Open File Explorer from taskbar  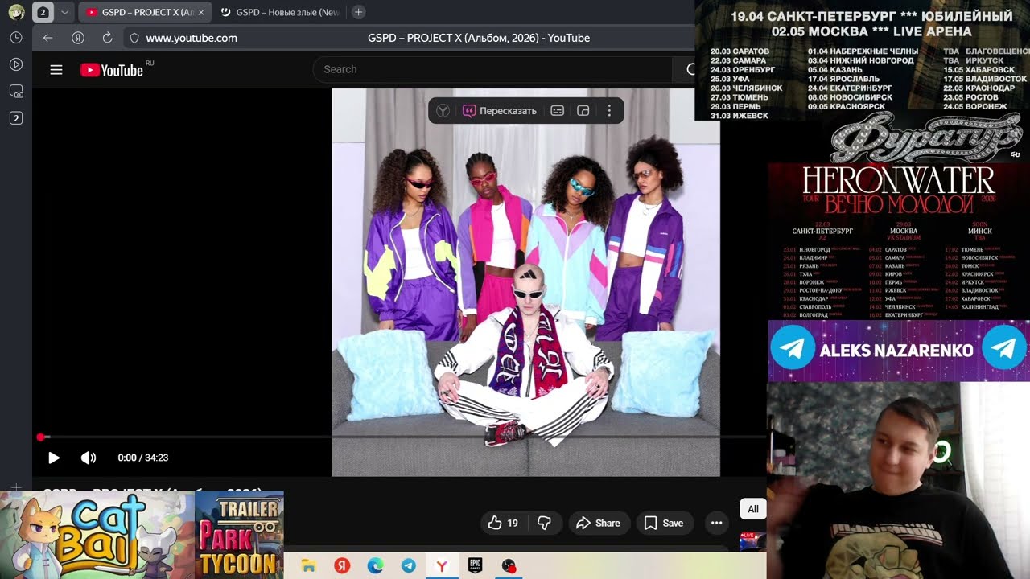coord(308,566)
